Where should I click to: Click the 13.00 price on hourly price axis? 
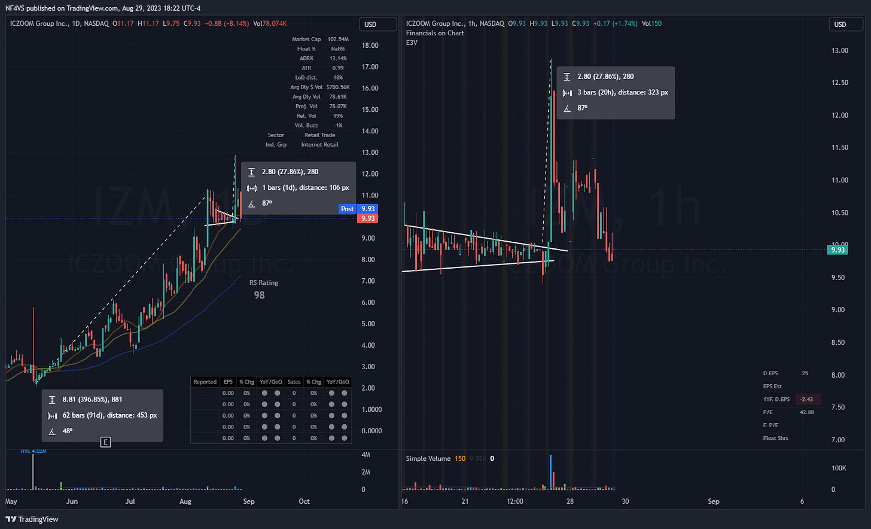[x=840, y=50]
